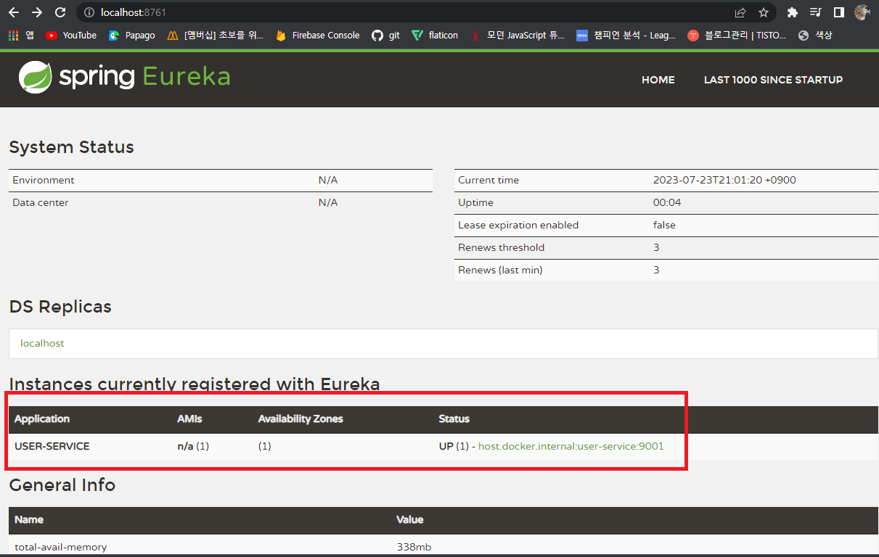Open the media controls icon in toolbar
The height and width of the screenshot is (557, 879).
tap(814, 12)
